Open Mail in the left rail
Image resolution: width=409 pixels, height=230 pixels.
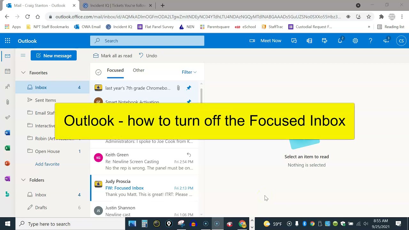coord(8,56)
